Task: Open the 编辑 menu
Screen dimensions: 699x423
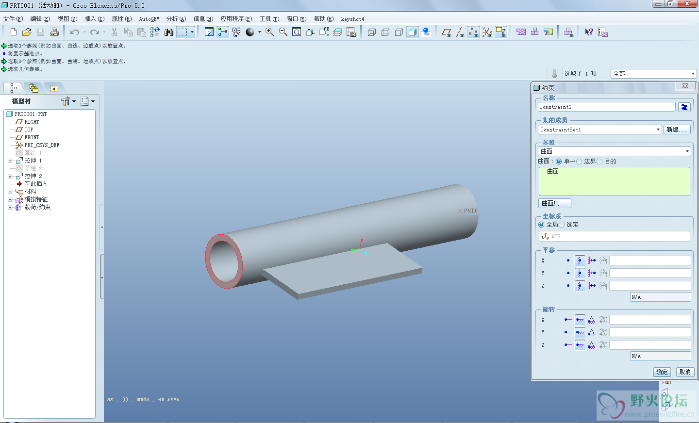Action: click(40, 19)
